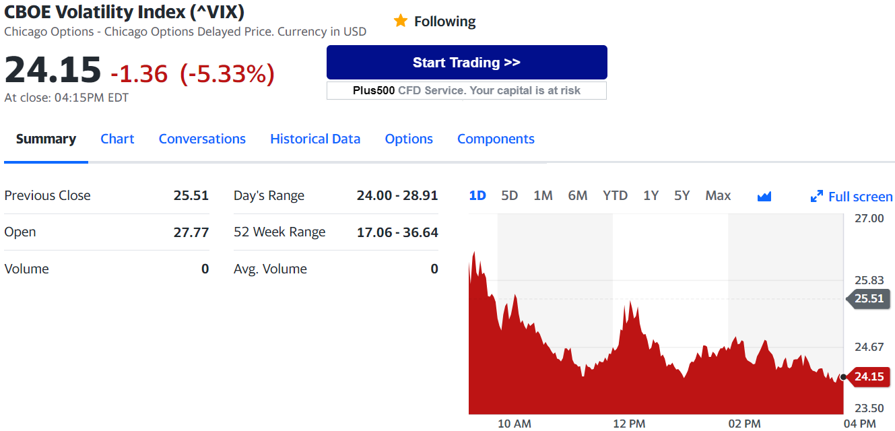Viewport: 895px width, 431px height.
Task: Click the Full screen link text
Action: click(860, 197)
